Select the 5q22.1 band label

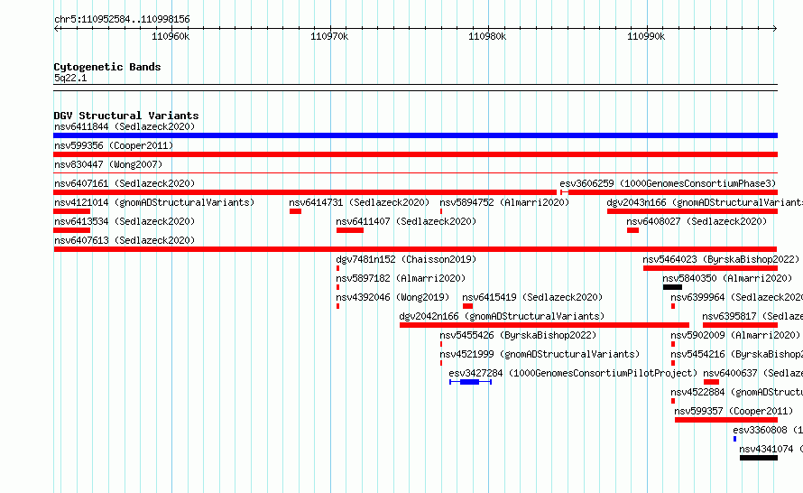click(70, 78)
